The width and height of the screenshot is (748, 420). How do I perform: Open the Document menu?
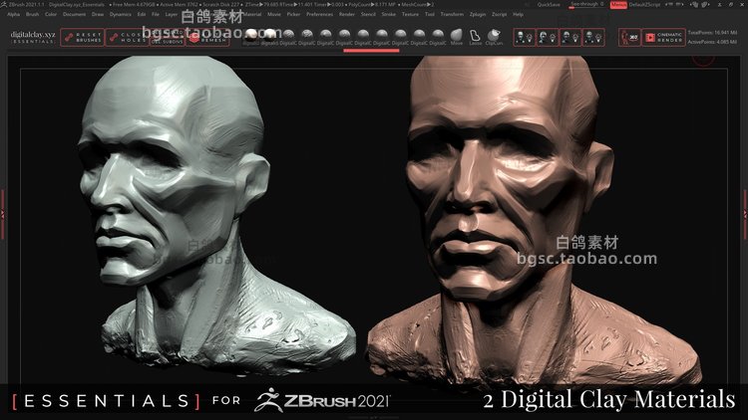tap(75, 14)
